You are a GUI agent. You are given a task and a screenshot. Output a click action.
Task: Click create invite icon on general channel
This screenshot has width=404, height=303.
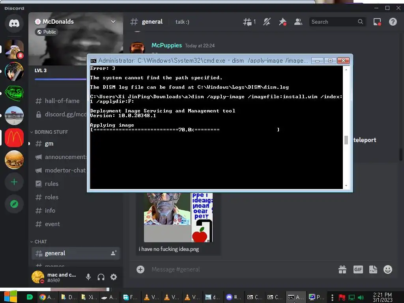pyautogui.click(x=114, y=253)
